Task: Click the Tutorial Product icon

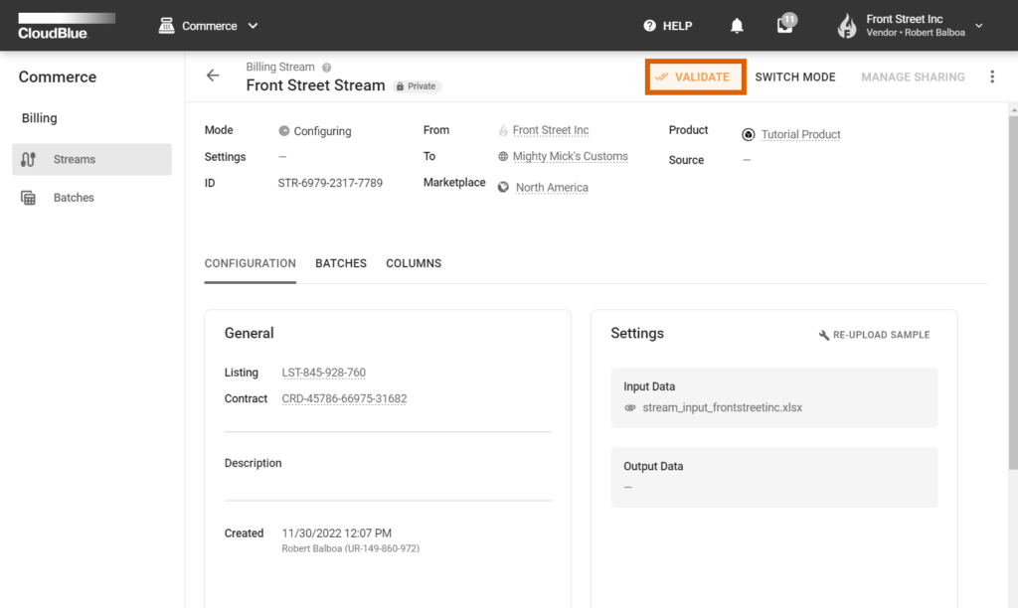Action: coord(748,134)
